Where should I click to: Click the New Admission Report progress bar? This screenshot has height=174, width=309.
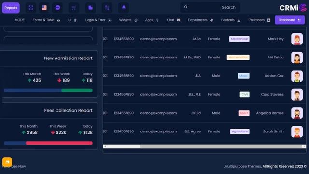click(48, 90)
